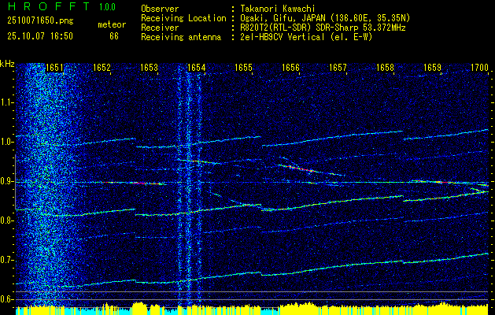Viewport: 495px width, 315px height.
Task: Click the 1700 time marker
Action: point(480,68)
